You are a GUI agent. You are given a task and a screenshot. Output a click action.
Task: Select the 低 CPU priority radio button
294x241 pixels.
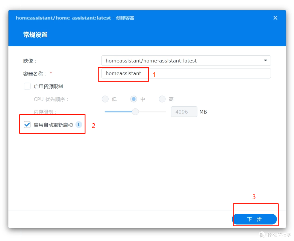pos(105,99)
